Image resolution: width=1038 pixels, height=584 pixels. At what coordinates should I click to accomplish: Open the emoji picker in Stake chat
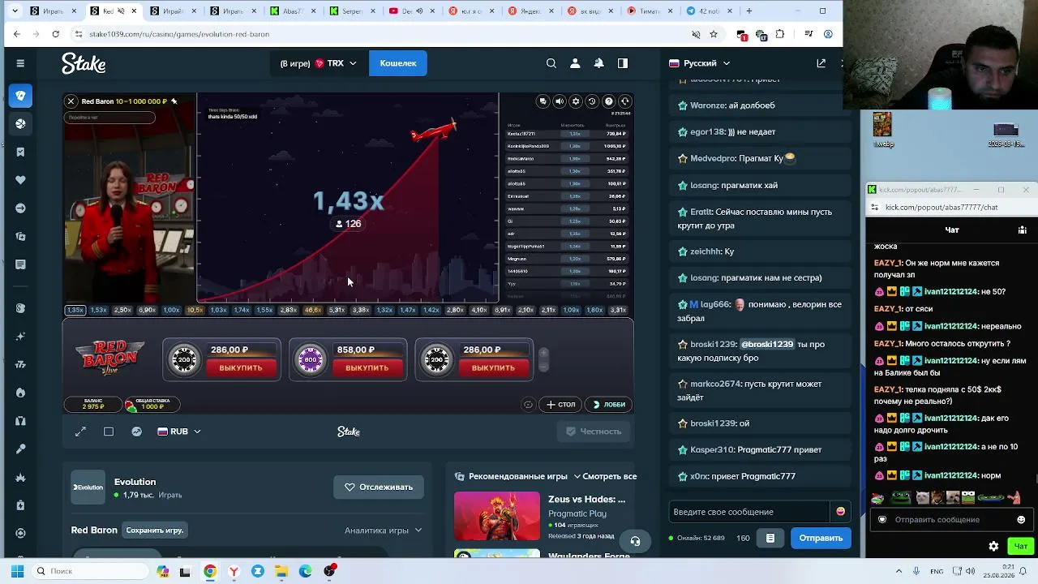click(840, 512)
